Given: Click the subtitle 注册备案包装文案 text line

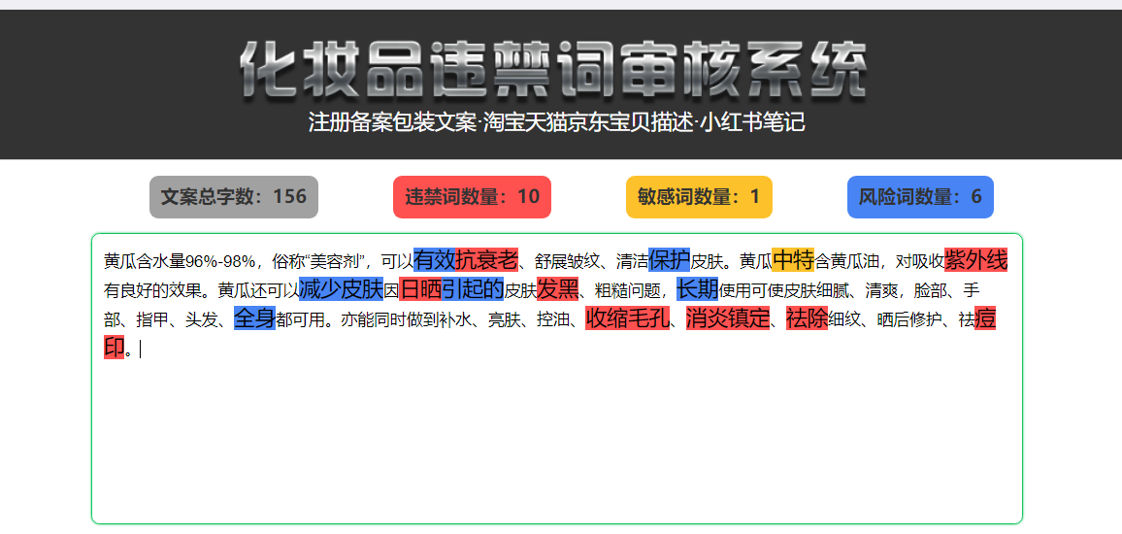Looking at the screenshot, I should click(556, 123).
